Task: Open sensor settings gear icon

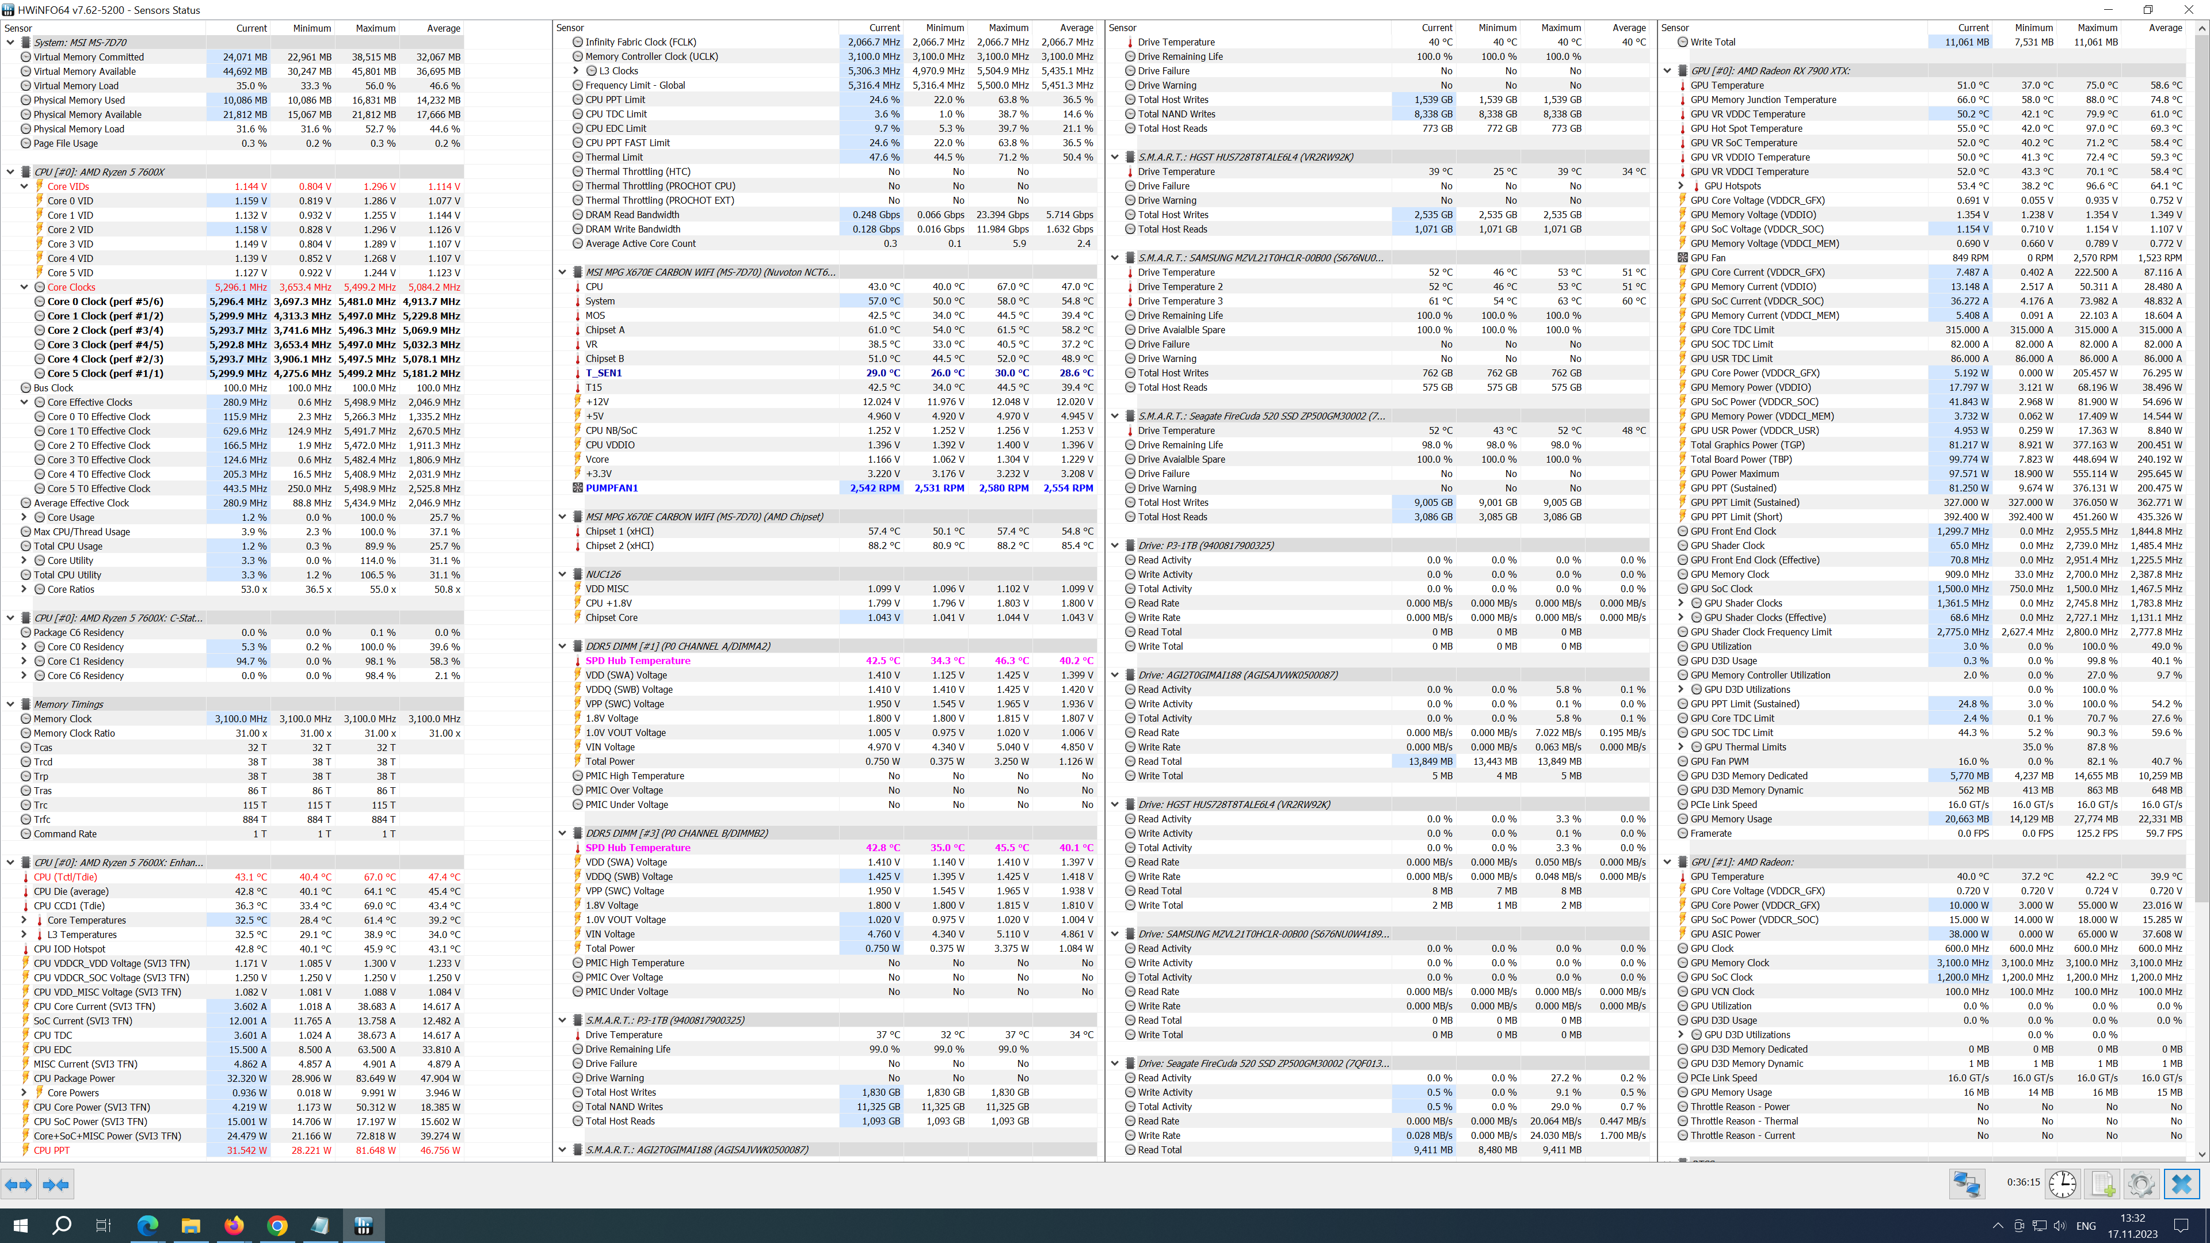Action: [2142, 1185]
